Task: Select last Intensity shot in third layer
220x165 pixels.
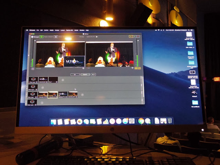Action: [x=73, y=95]
